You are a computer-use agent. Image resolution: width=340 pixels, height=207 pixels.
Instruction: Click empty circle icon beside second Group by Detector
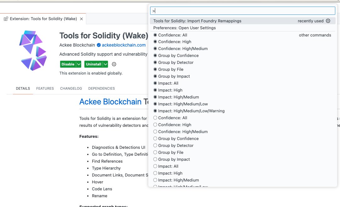[155, 145]
